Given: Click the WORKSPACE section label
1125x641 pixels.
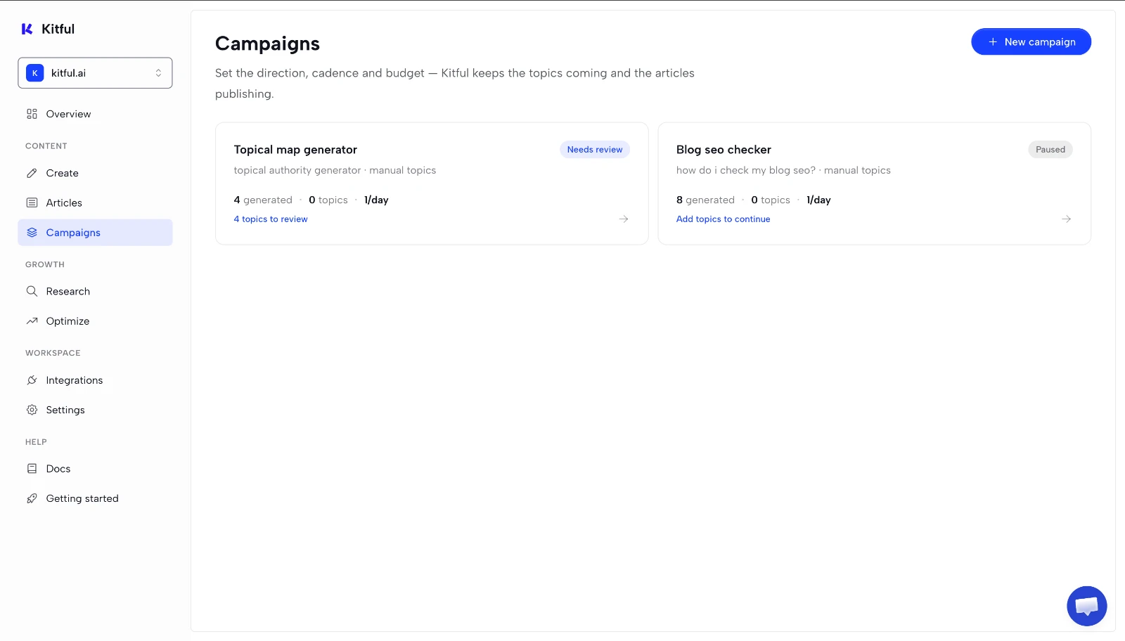Looking at the screenshot, I should 53,353.
